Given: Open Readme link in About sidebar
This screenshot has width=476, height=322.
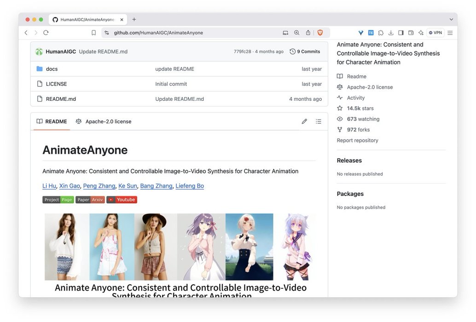Looking at the screenshot, I should [356, 76].
